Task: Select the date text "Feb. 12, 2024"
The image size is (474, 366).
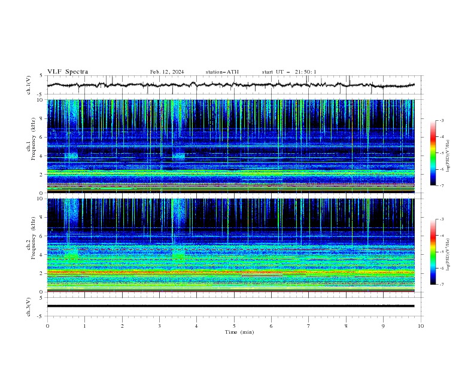Action: coord(167,72)
